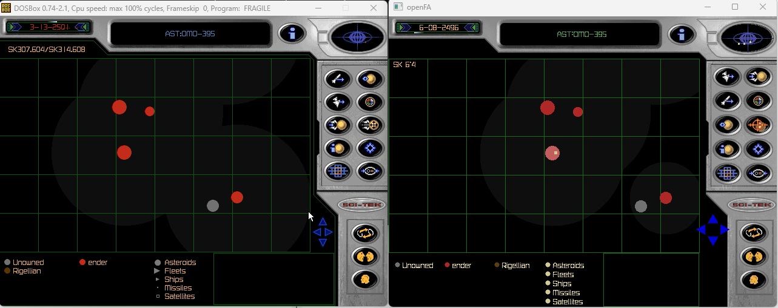The width and height of the screenshot is (778, 308).
Task: Click the left navigation arrow in DOSBox
Action: 317,232
